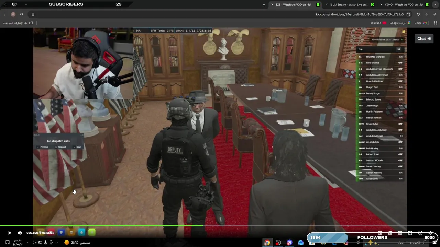The height and width of the screenshot is (247, 440).
Task: Go forward in browser history
Action: click(427, 14)
